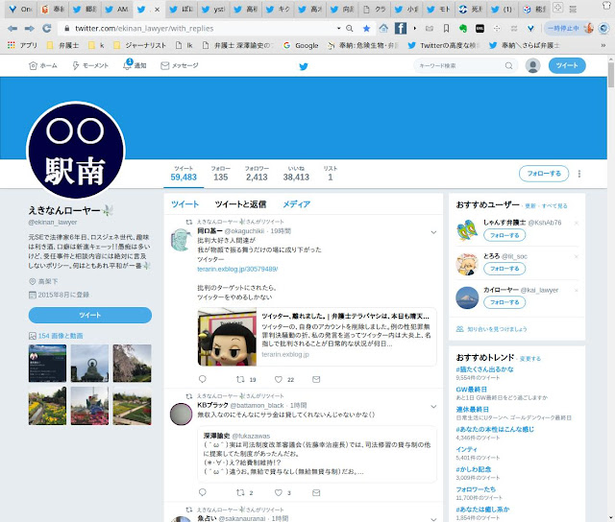This screenshot has height=522, width=615.
Task: Open the GW最終日 trend
Action: coord(471,390)
